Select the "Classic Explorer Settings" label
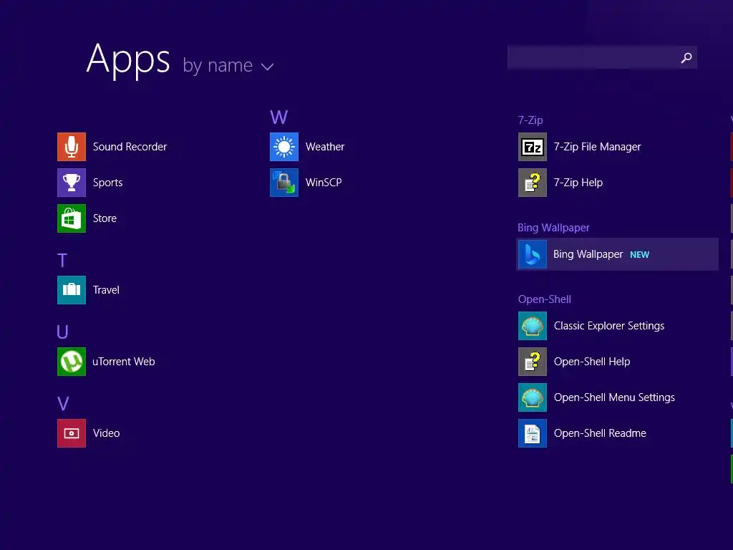Viewport: 733px width, 550px height. coord(609,326)
